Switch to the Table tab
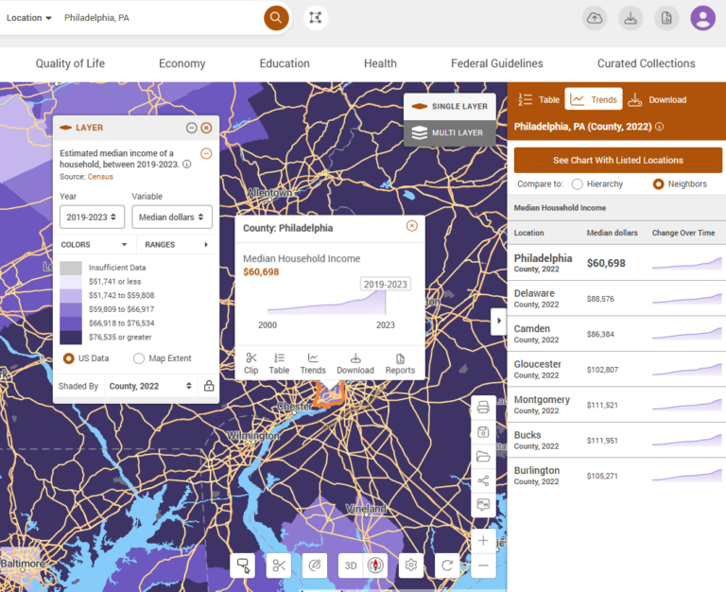The height and width of the screenshot is (592, 726). (538, 99)
